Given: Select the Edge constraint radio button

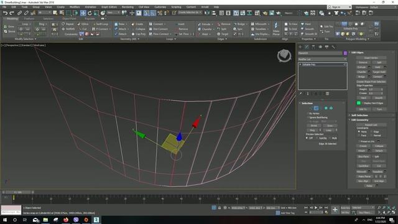Looking at the screenshot, I should click(371, 132).
